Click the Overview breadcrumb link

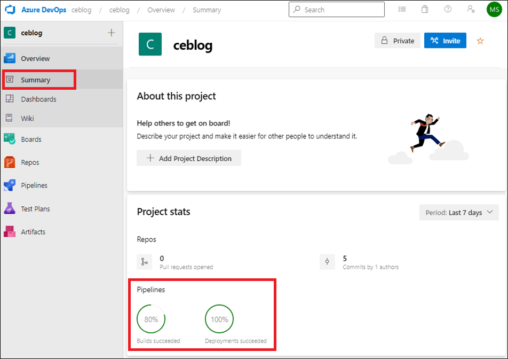pyautogui.click(x=161, y=10)
